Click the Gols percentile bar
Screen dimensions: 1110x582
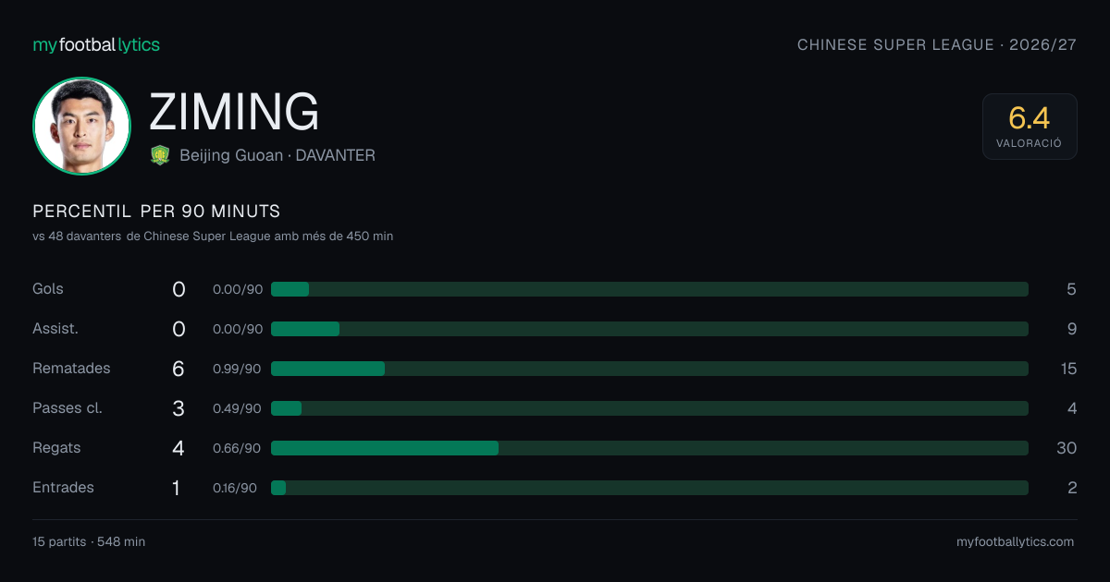coord(649,289)
